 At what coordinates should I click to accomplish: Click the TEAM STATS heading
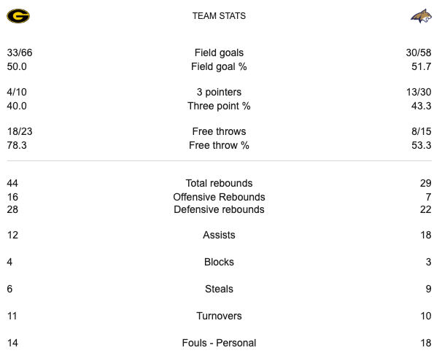(219, 16)
